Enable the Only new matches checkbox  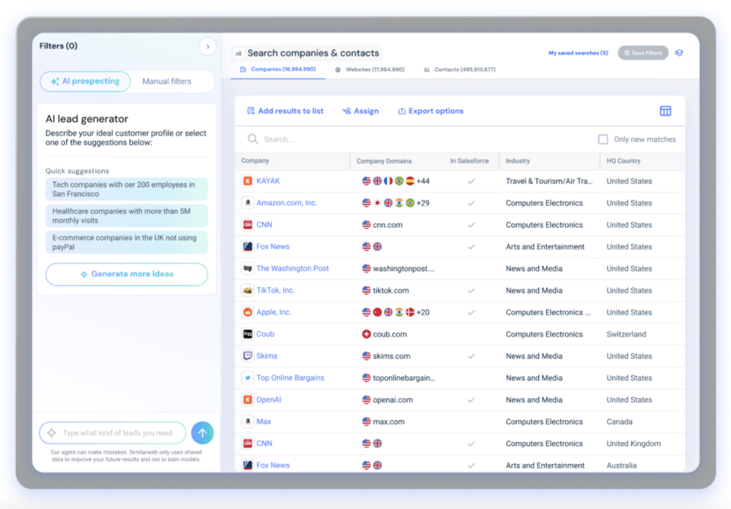click(603, 139)
